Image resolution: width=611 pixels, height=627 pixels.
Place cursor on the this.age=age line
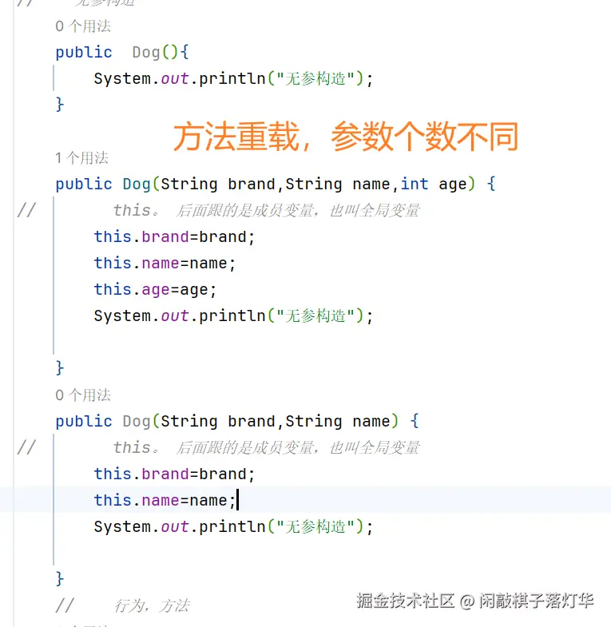pyautogui.click(x=155, y=289)
